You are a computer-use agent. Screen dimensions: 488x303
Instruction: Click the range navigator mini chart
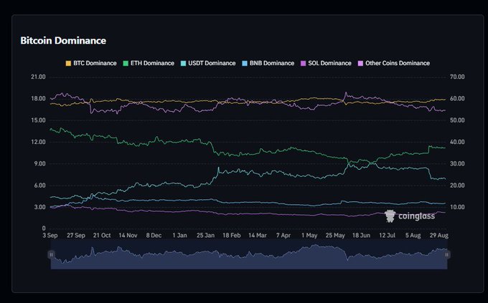249,255
